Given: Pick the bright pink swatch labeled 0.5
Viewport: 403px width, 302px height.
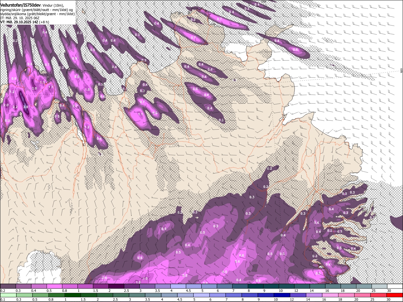Looking at the screenshot, I should tap(54, 286).
